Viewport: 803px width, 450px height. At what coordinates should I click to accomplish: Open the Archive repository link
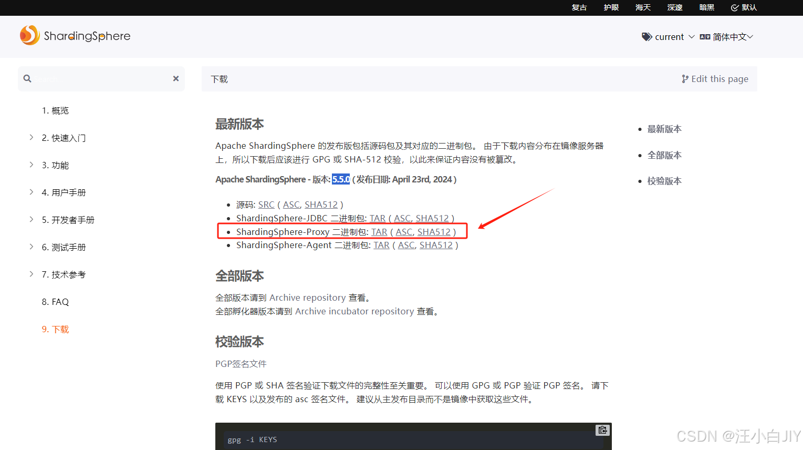[307, 298]
